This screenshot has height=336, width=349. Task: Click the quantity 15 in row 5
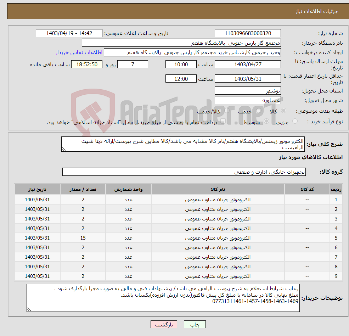(83, 238)
